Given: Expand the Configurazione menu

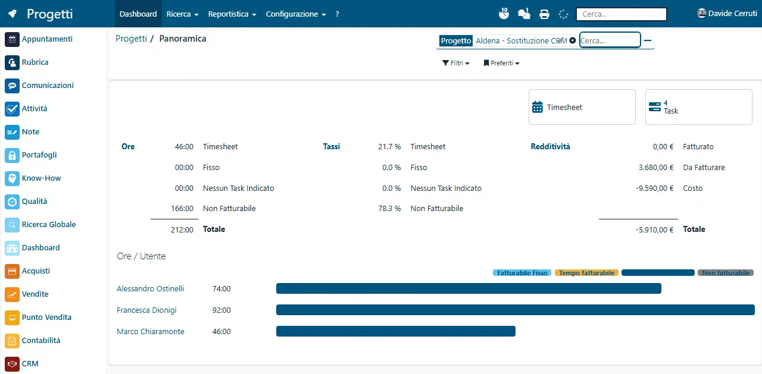Looking at the screenshot, I should (x=296, y=14).
